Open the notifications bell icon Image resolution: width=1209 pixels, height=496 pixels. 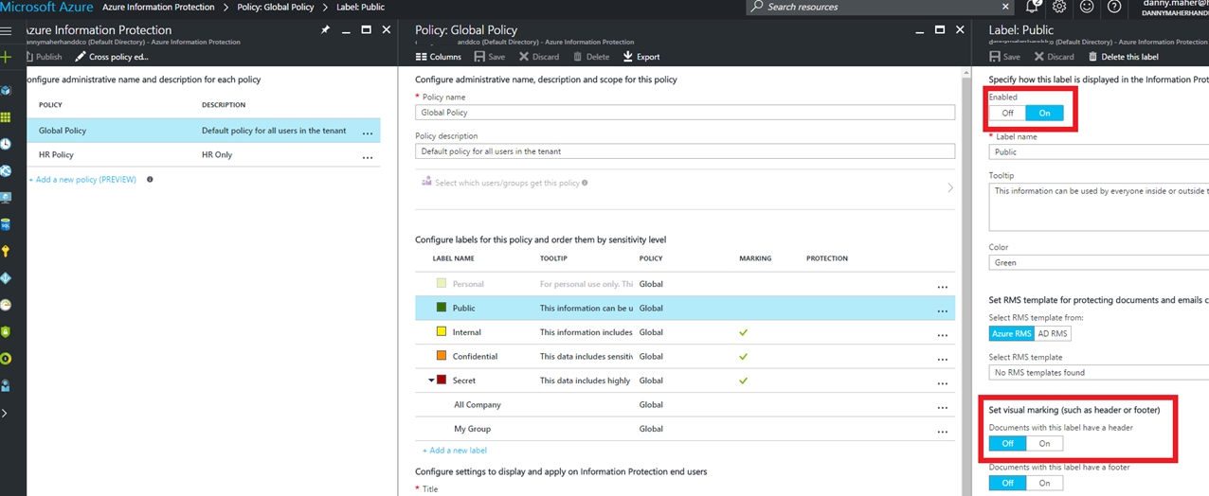1032,7
